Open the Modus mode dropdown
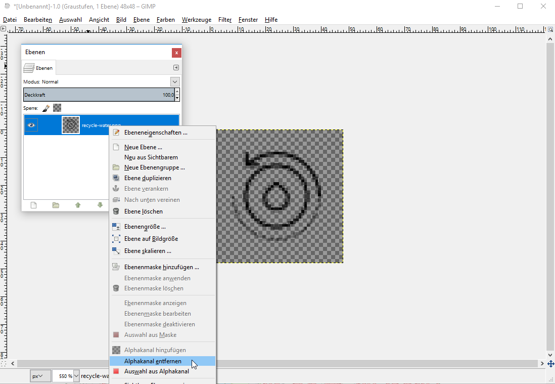Viewport: 555px width, 384px height. pyautogui.click(x=174, y=81)
